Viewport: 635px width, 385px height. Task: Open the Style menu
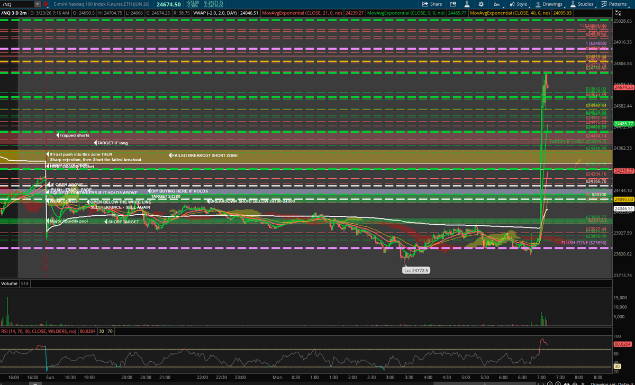(x=519, y=4)
